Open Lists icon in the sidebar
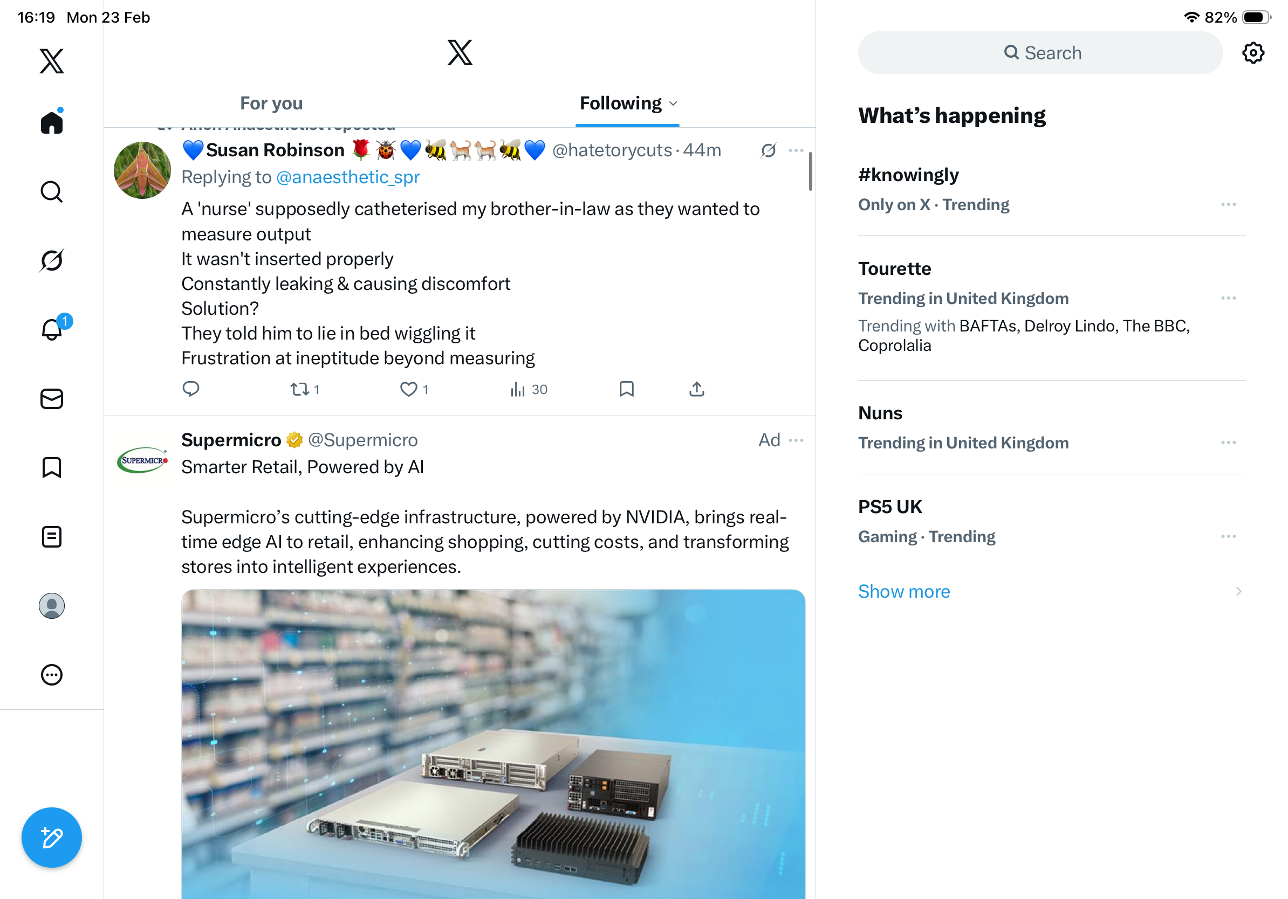1288x899 pixels. tap(52, 537)
